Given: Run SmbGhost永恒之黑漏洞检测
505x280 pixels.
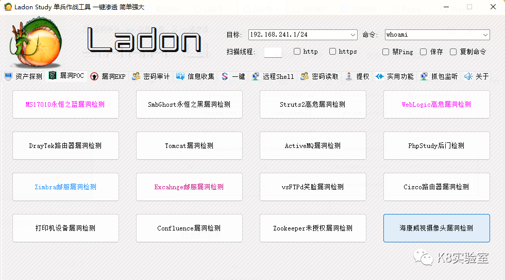Looking at the screenshot, I should pyautogui.click(x=190, y=104).
